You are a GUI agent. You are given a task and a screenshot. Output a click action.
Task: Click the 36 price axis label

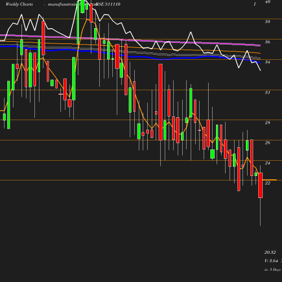click(x=267, y=42)
